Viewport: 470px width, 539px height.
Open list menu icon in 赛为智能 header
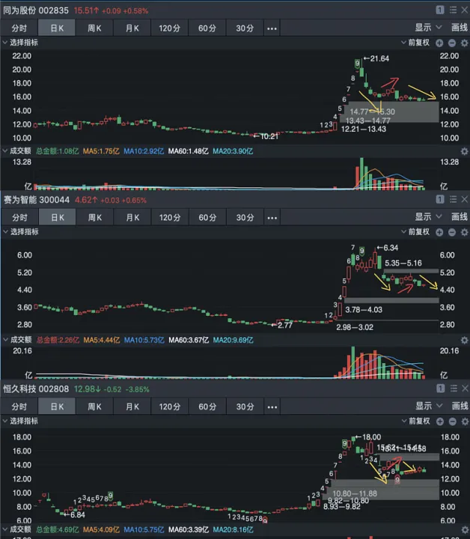coord(454,199)
